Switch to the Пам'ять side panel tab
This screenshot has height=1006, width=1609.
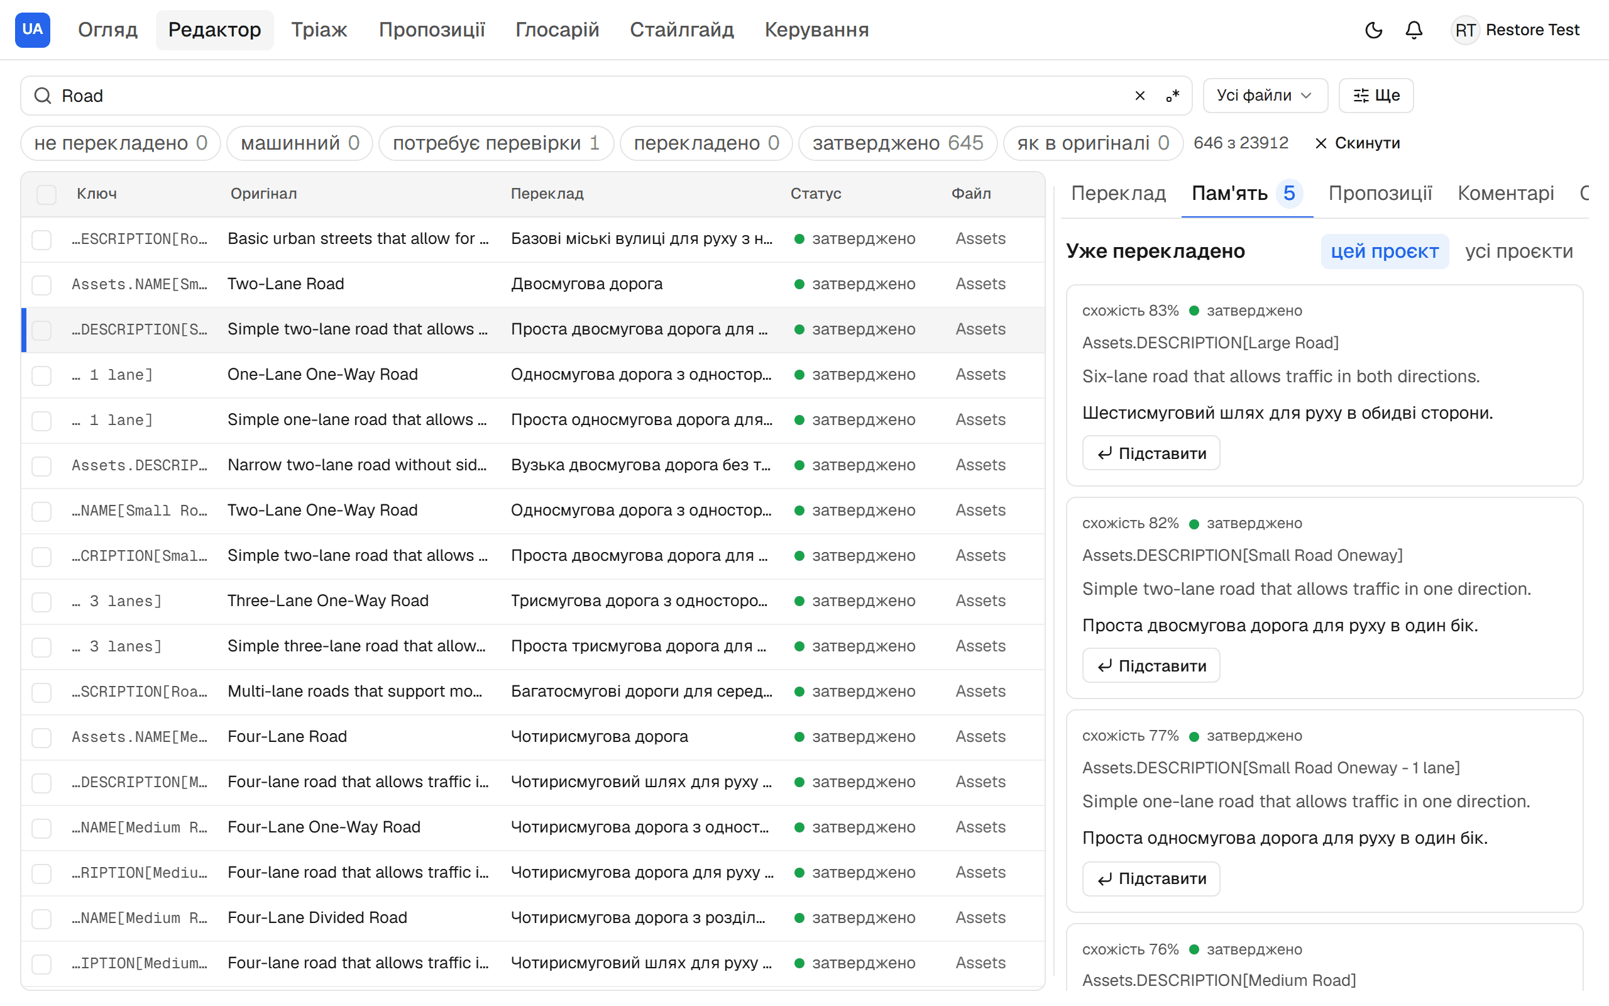coord(1246,194)
